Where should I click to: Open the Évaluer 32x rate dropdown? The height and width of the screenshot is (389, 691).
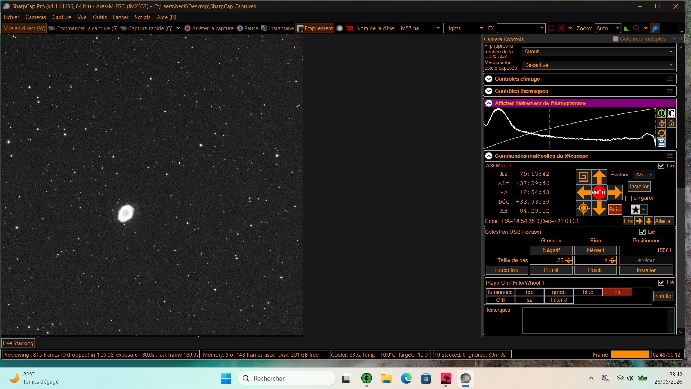point(643,175)
